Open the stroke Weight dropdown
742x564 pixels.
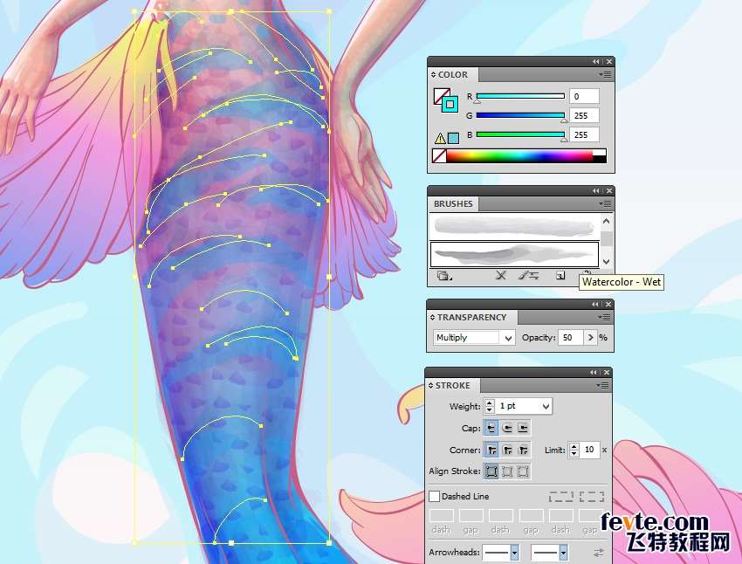[546, 406]
